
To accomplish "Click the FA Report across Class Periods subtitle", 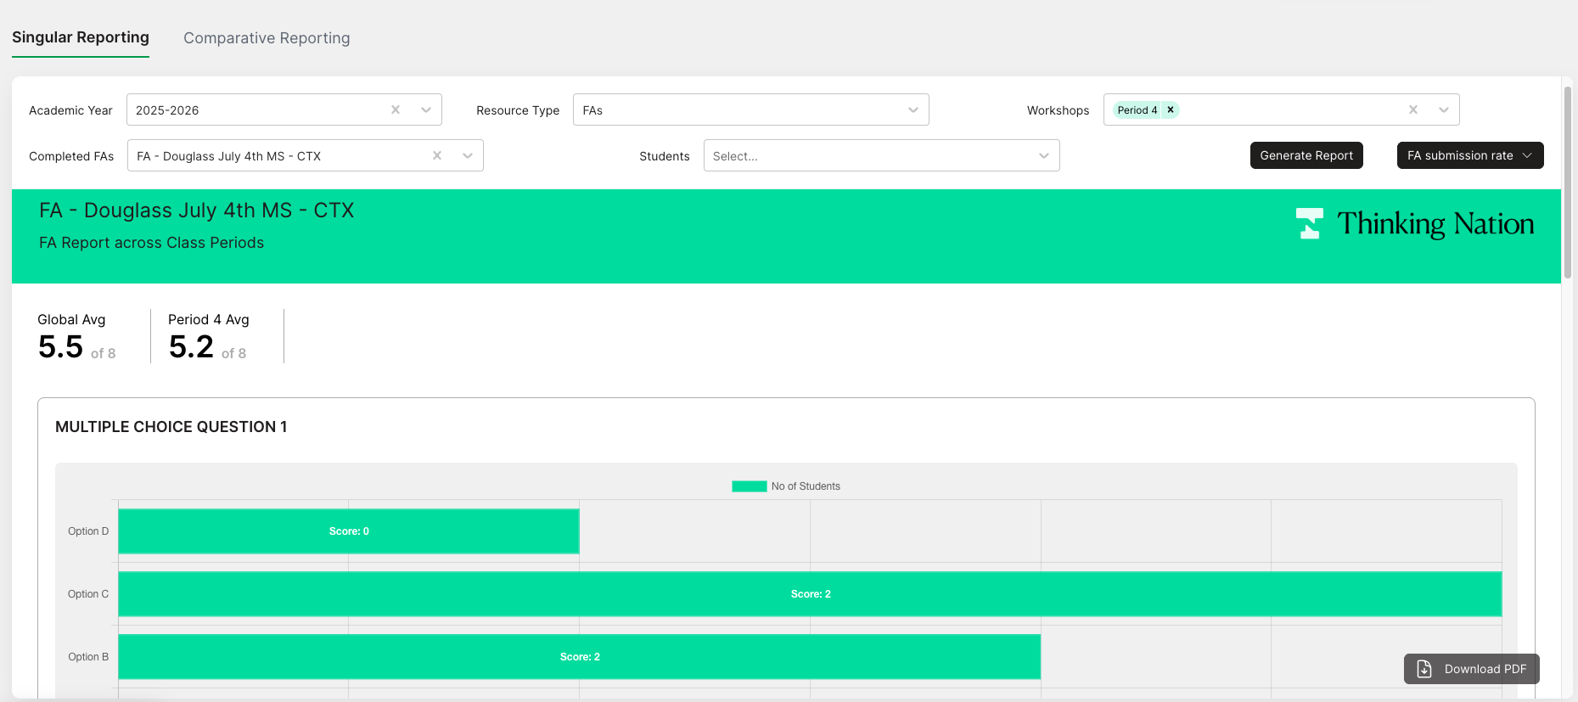I will point(151,243).
